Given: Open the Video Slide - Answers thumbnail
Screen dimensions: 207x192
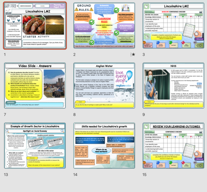Looking at the screenshot, I should tap(35, 85).
